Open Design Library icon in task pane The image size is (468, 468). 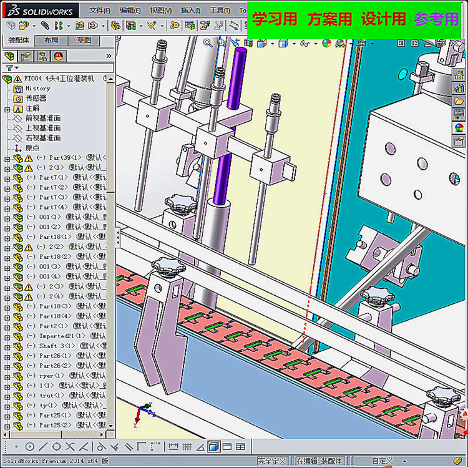point(459,88)
